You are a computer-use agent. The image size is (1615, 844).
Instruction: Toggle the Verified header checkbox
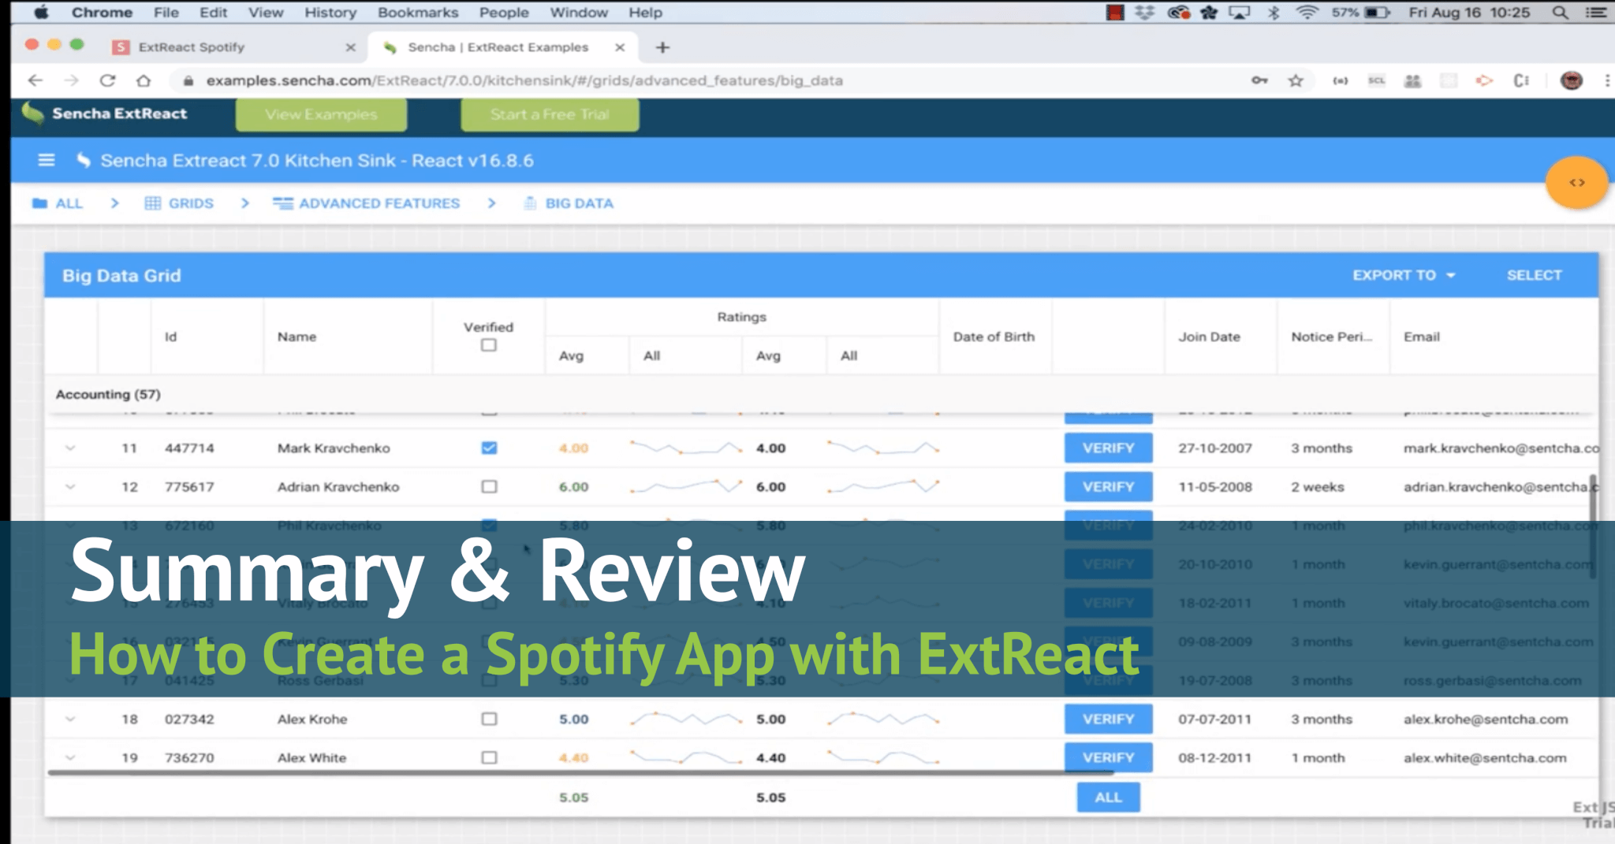pyautogui.click(x=489, y=345)
